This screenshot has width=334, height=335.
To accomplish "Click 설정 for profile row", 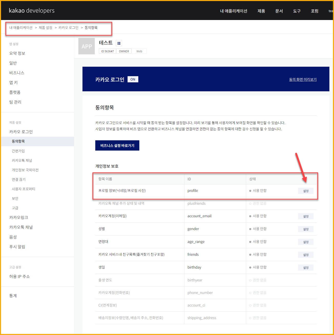I will (x=306, y=191).
